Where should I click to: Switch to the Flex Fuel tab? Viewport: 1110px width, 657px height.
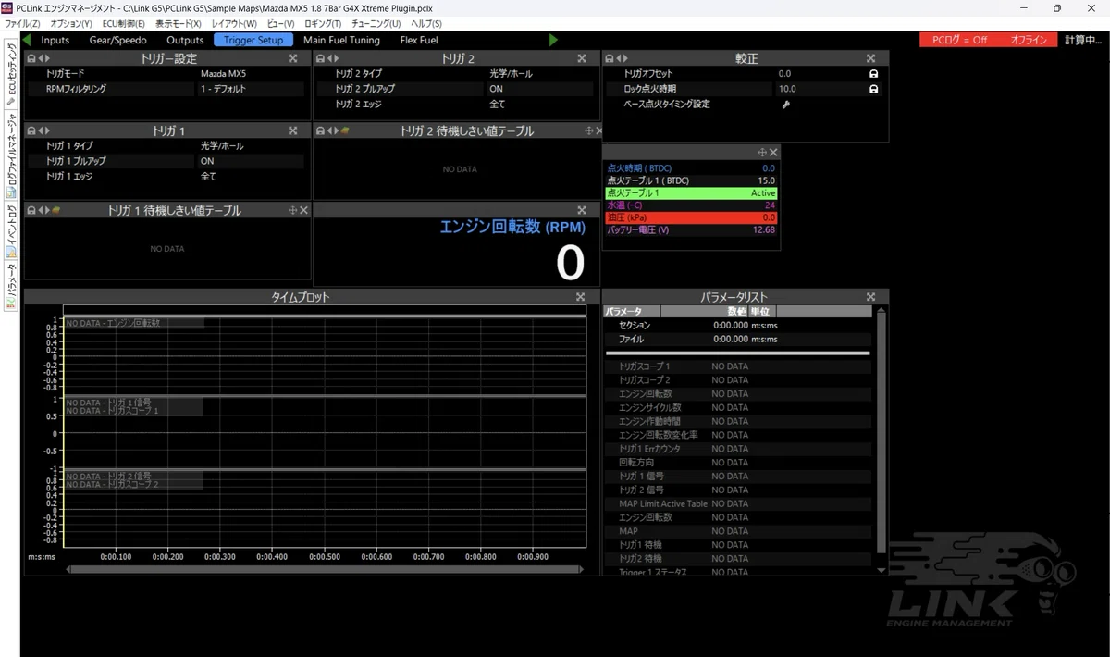click(x=419, y=40)
